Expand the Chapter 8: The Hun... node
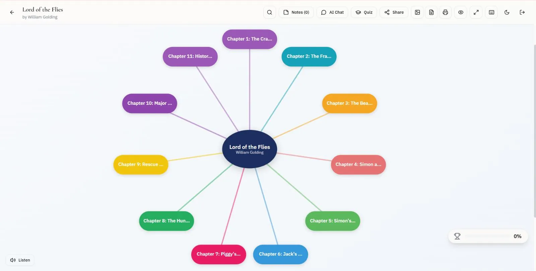 (166, 221)
